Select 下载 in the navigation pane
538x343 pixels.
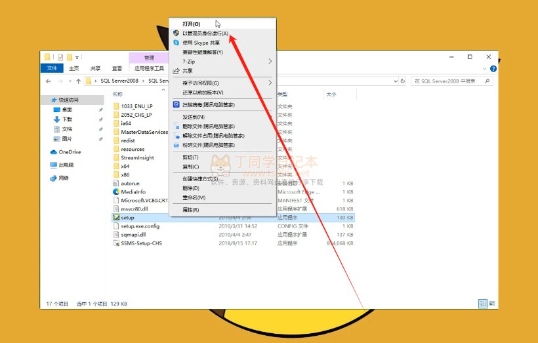(x=67, y=119)
